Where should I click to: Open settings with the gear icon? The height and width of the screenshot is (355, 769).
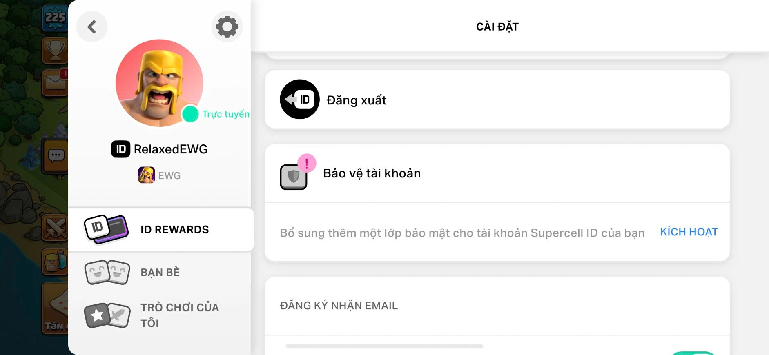(227, 27)
